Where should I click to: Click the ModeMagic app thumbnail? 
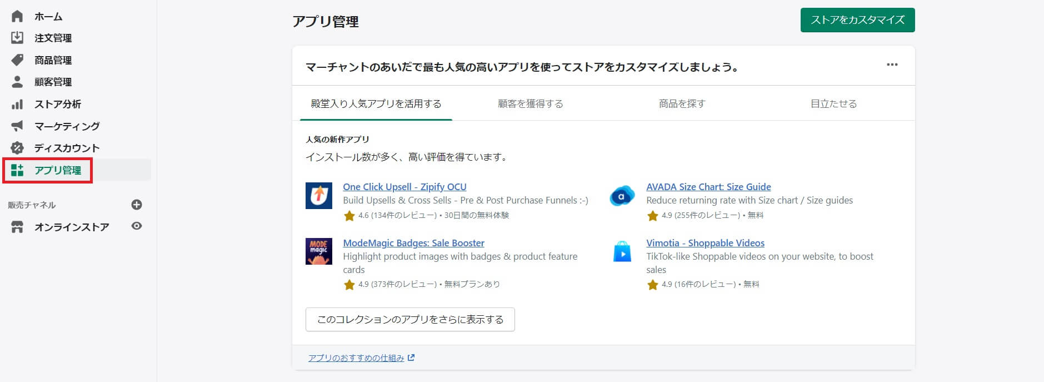pos(319,251)
